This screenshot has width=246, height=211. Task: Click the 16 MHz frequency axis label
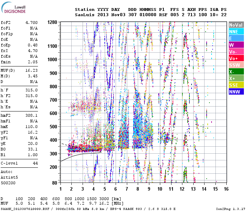[x=226, y=189]
